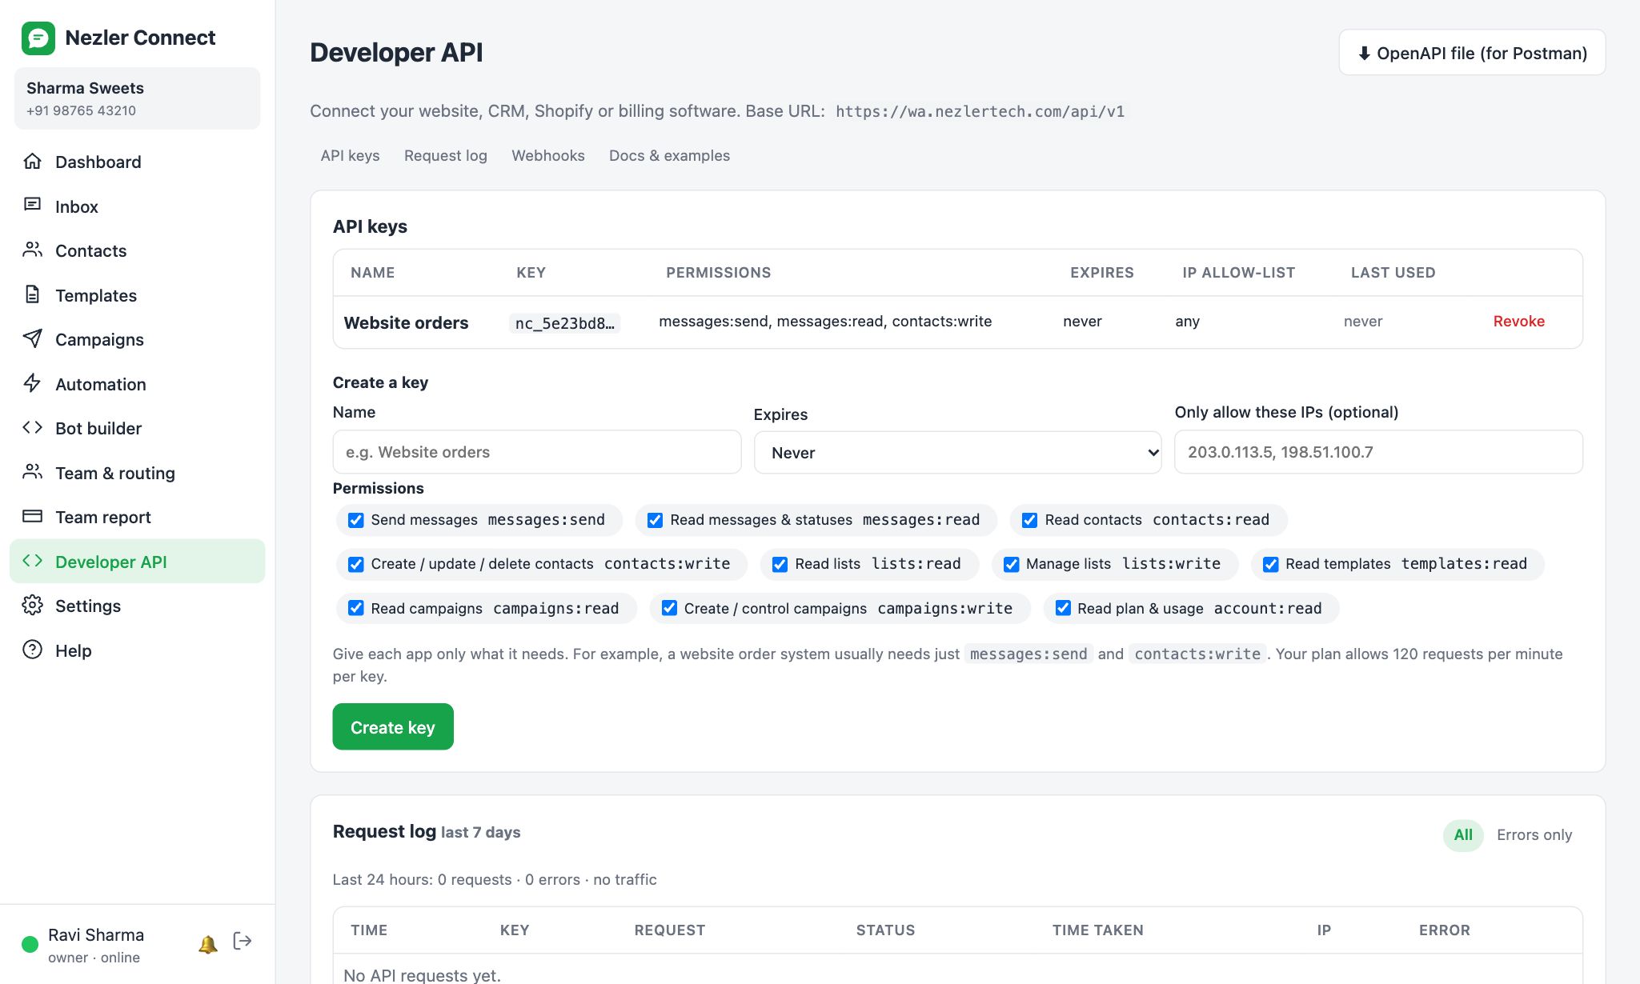
Task: Uncheck Read templates permission
Action: 1270,564
